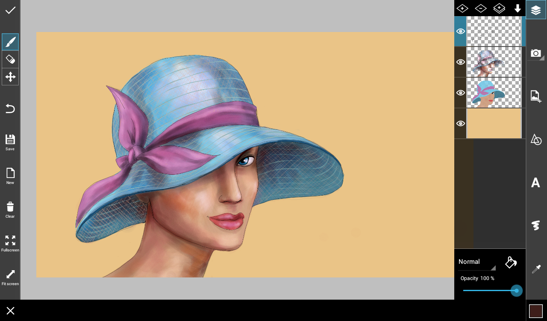
Task: Add an empty layer from the stack-plus icon
Action: [x=500, y=8]
